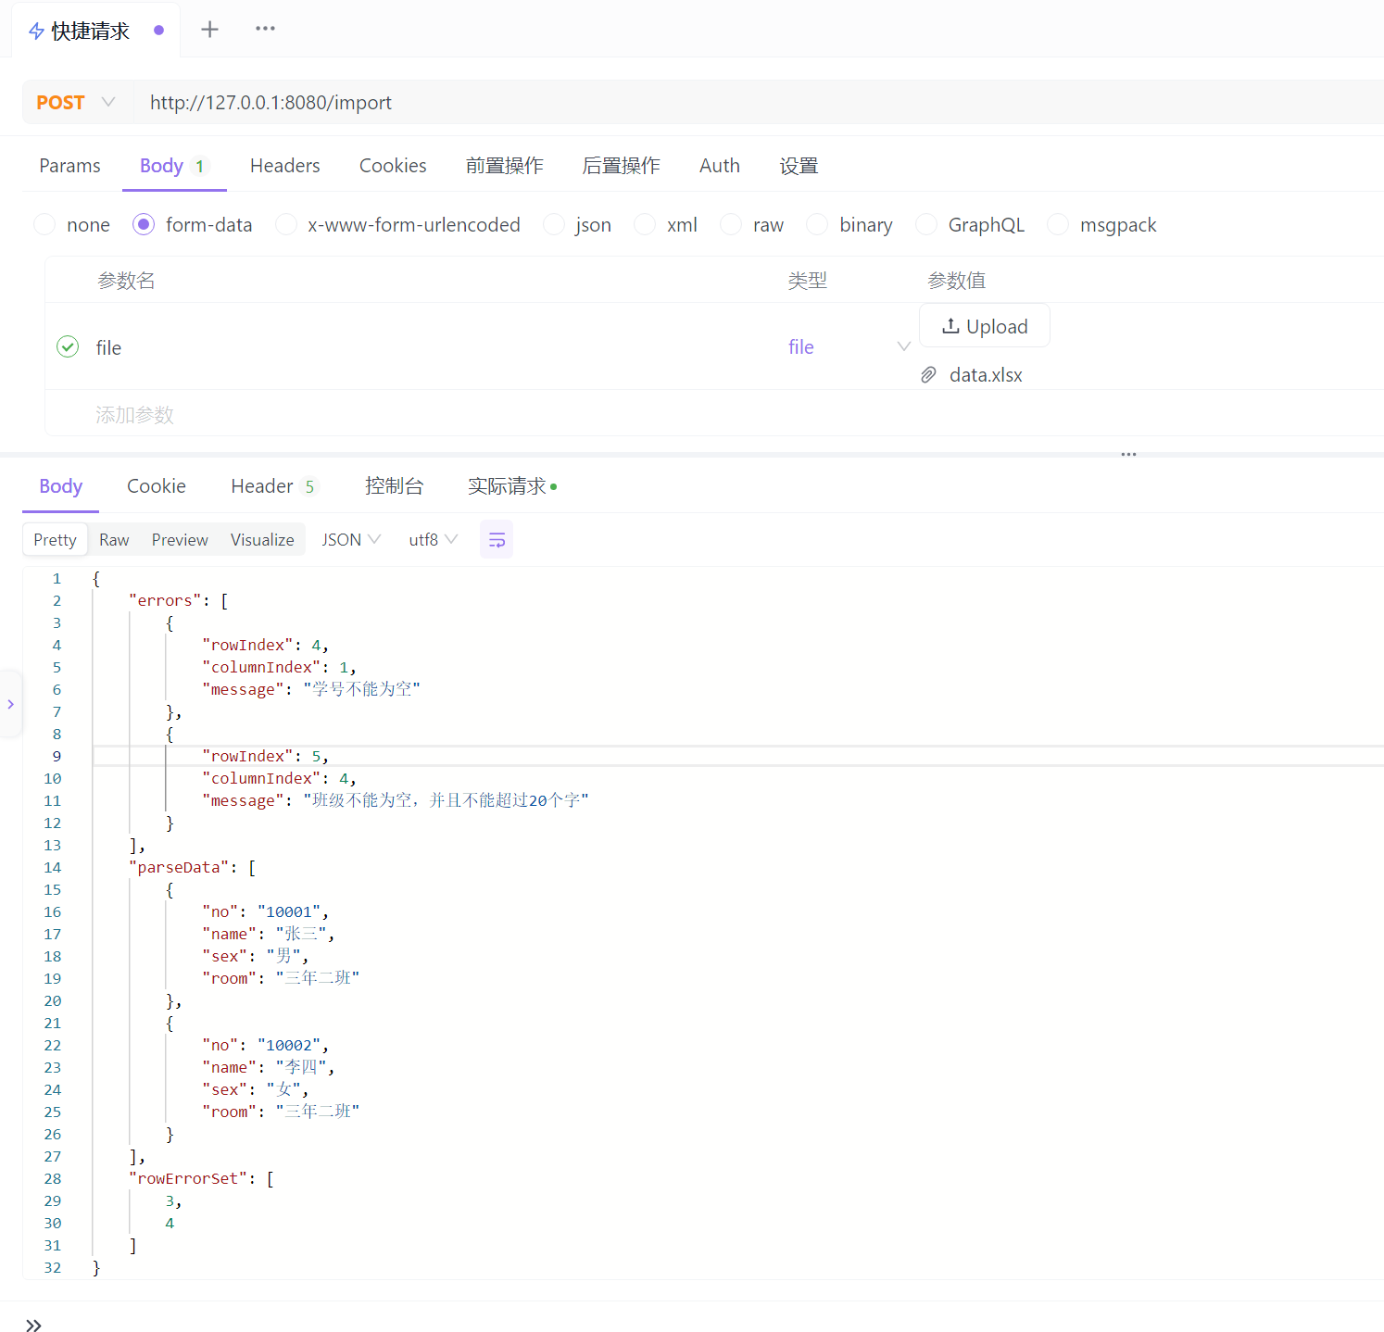Click the ellipsis handle on panel divider
Viewport: 1384px width, 1332px height.
(x=1128, y=455)
